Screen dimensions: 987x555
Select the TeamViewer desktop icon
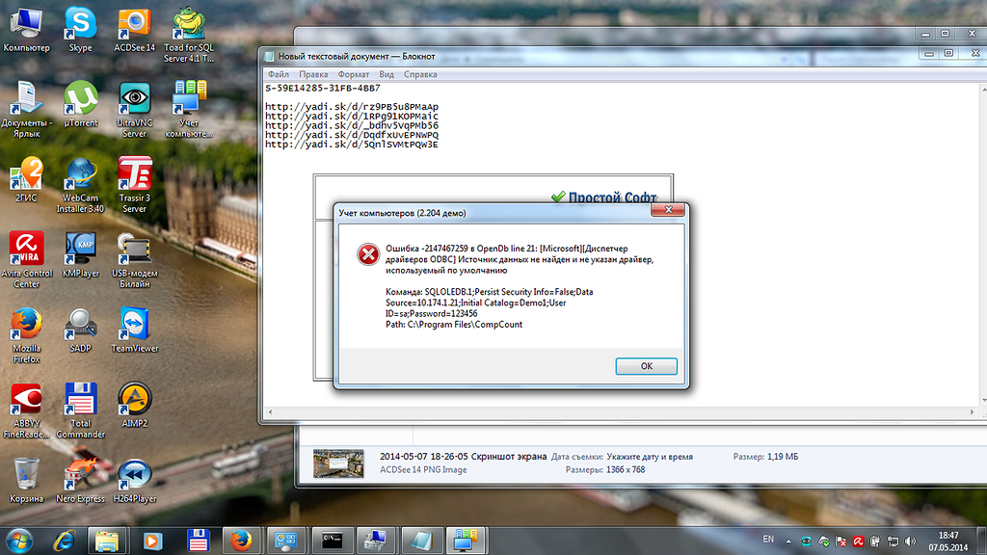pyautogui.click(x=135, y=330)
